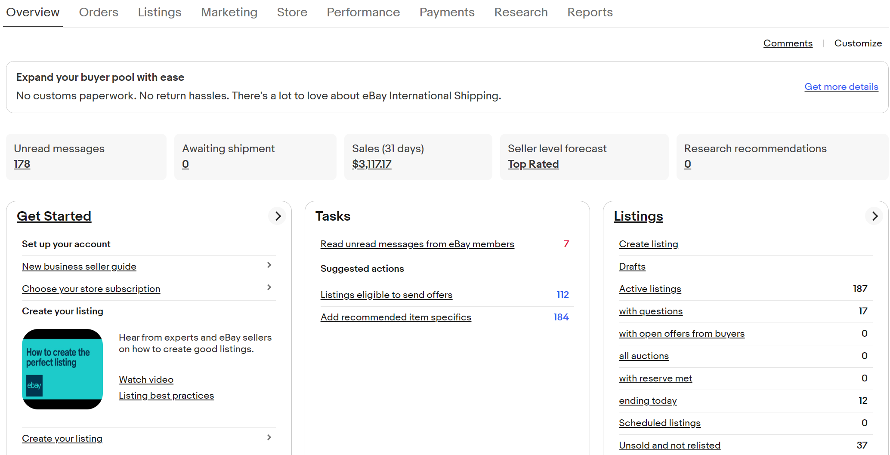View the Awaiting shipment count
Viewport: 890px width, 455px height.
pyautogui.click(x=185, y=164)
